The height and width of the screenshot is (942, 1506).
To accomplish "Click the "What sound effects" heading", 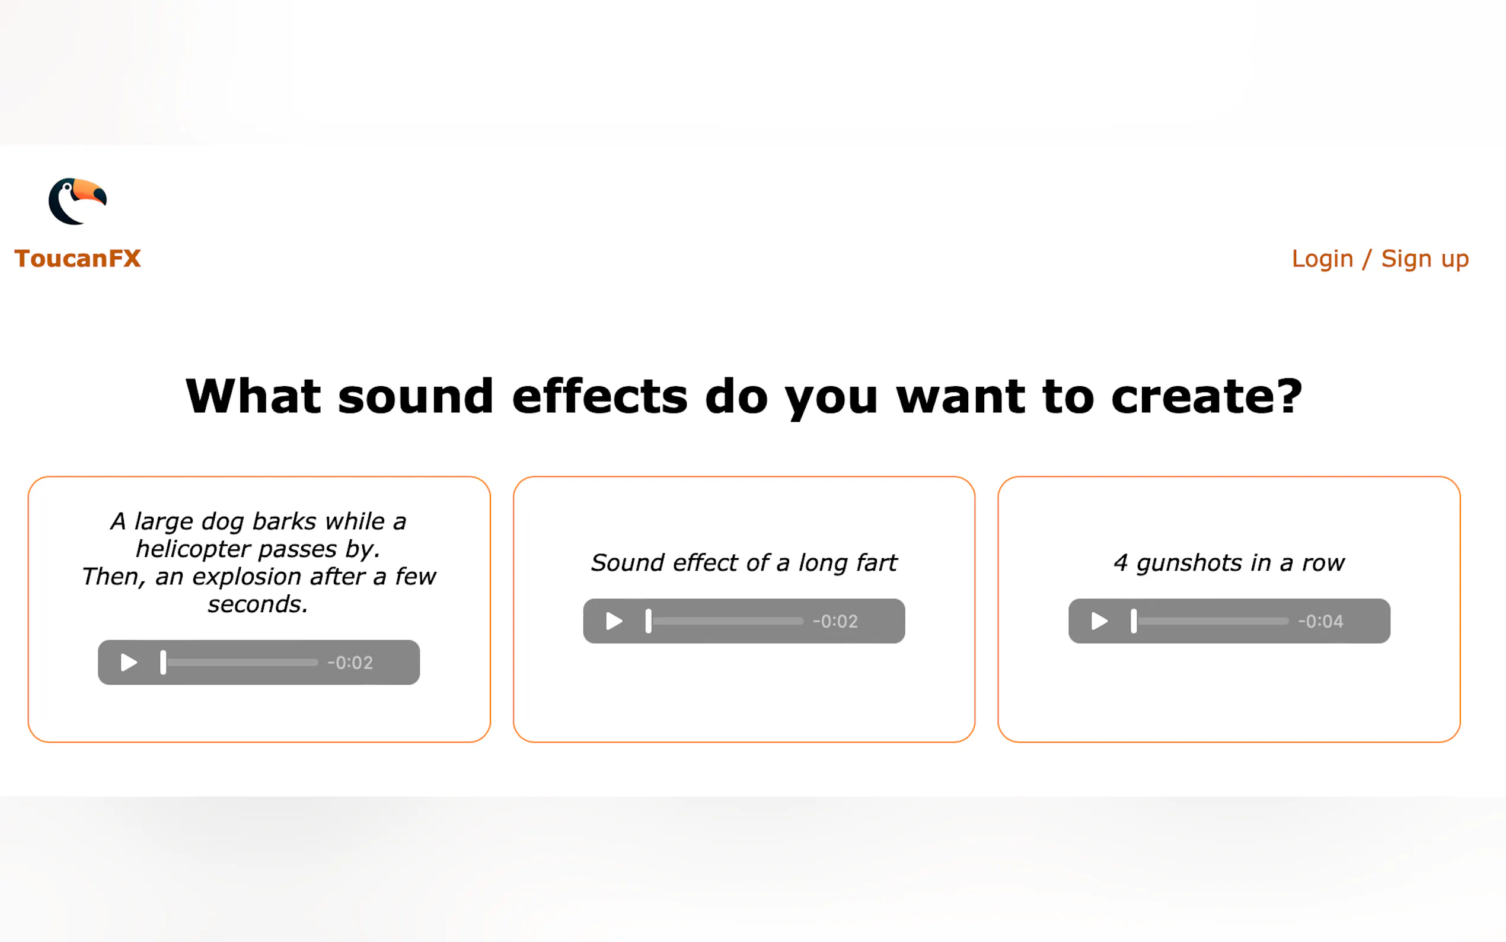I will 744,396.
